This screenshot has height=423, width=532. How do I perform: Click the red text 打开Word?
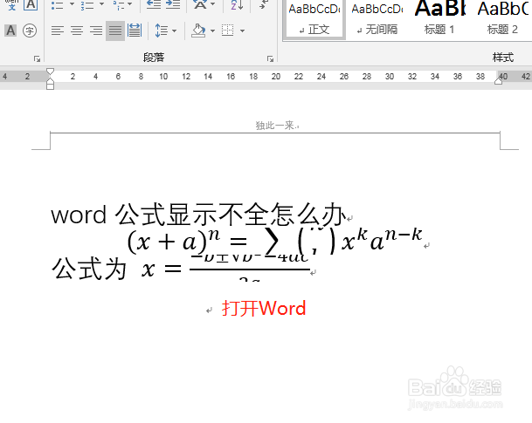coord(264,308)
